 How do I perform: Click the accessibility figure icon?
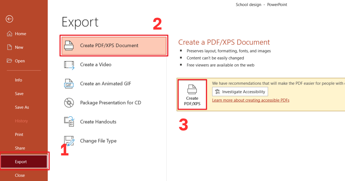pyautogui.click(x=218, y=92)
